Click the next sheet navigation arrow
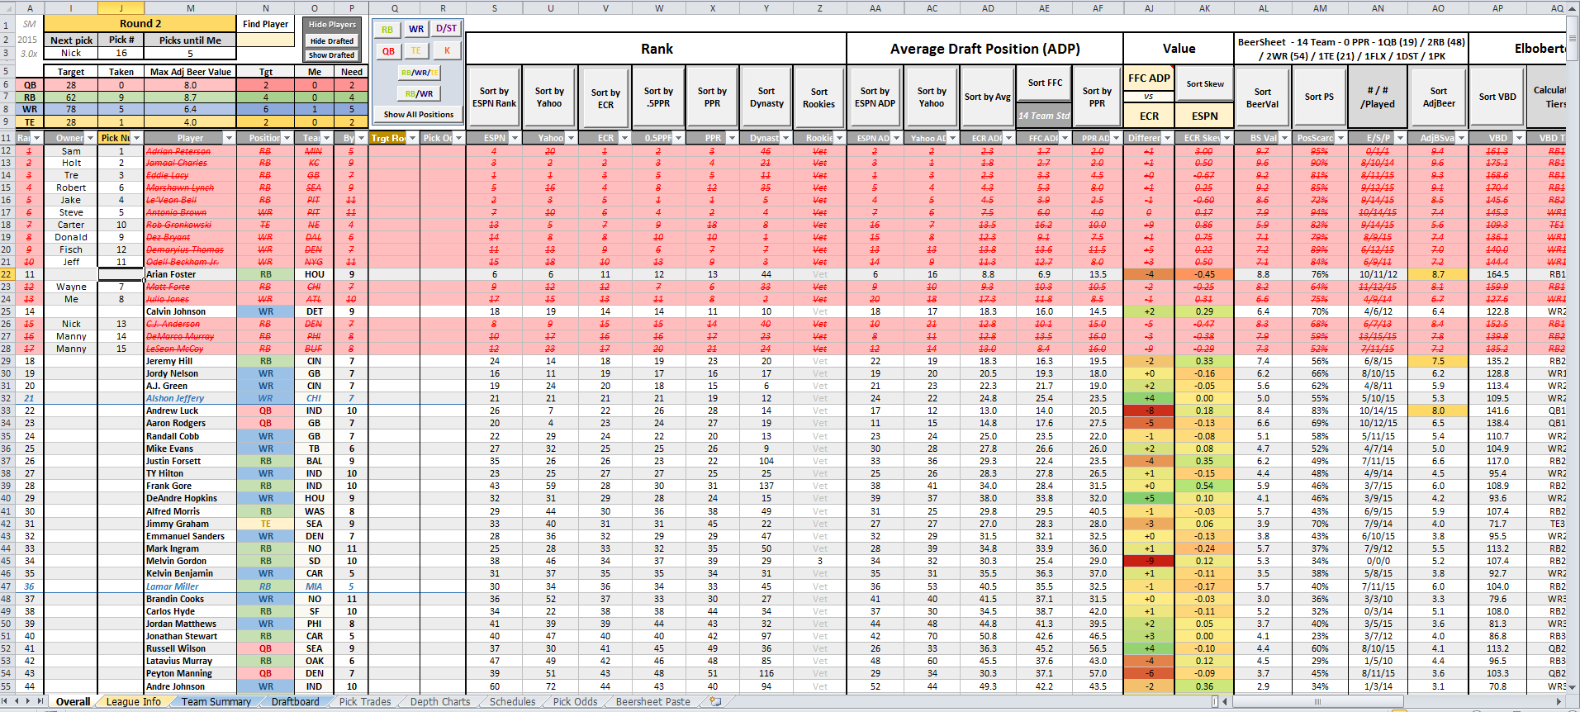 pyautogui.click(x=28, y=701)
